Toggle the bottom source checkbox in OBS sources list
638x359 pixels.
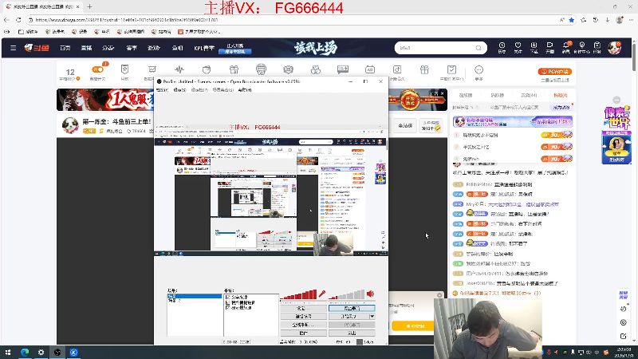pos(228,308)
